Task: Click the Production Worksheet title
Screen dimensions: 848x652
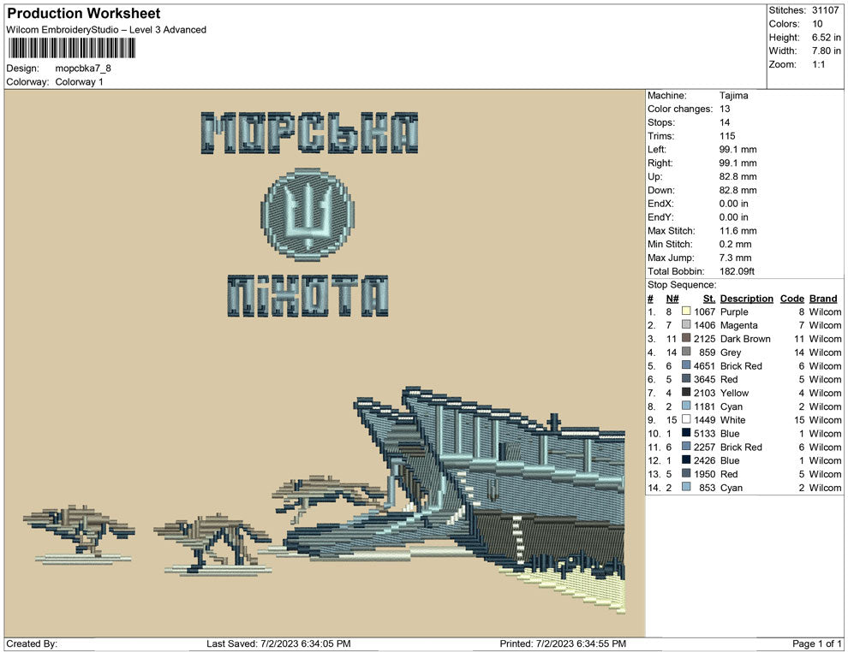Action: click(84, 14)
